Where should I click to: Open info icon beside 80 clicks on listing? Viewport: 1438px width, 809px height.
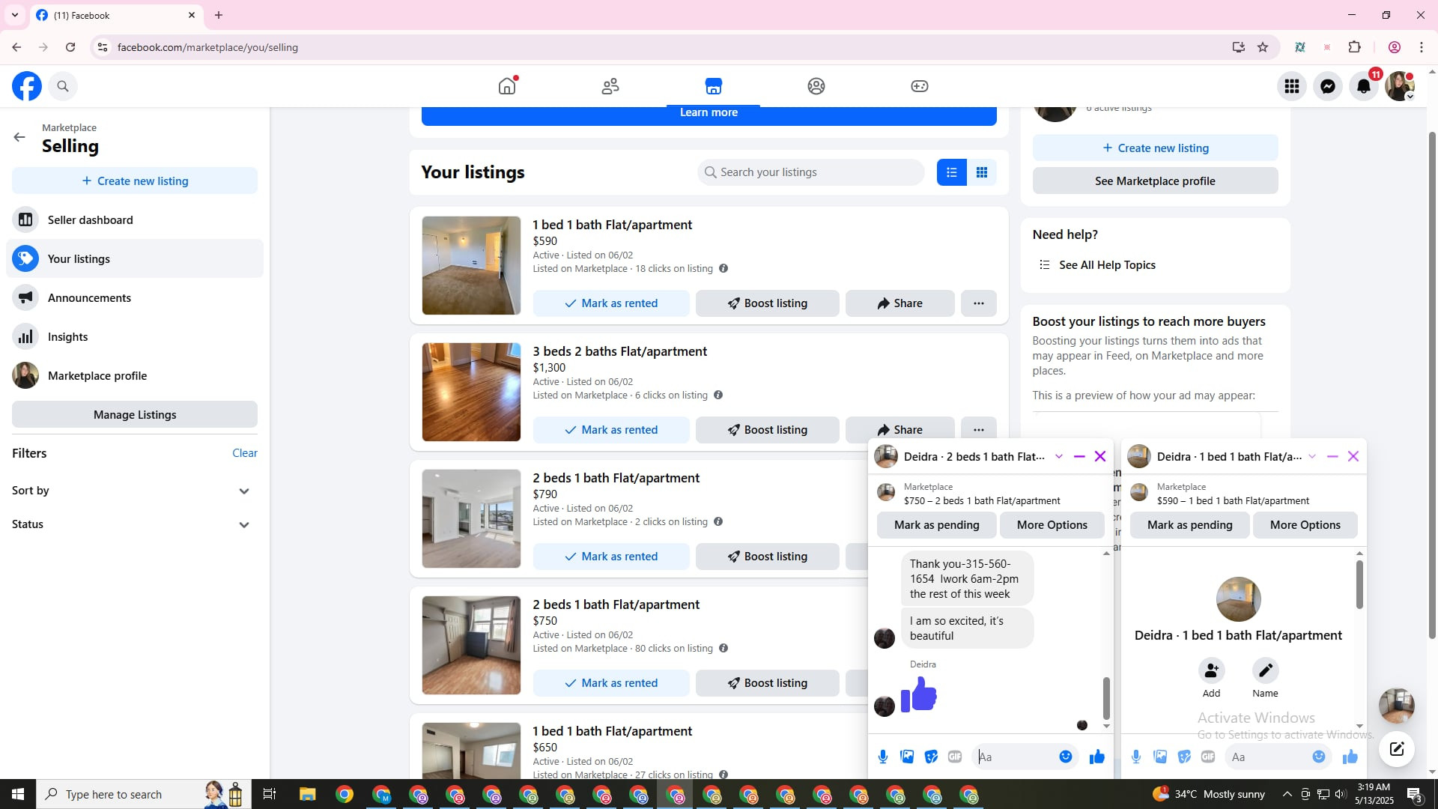(723, 648)
